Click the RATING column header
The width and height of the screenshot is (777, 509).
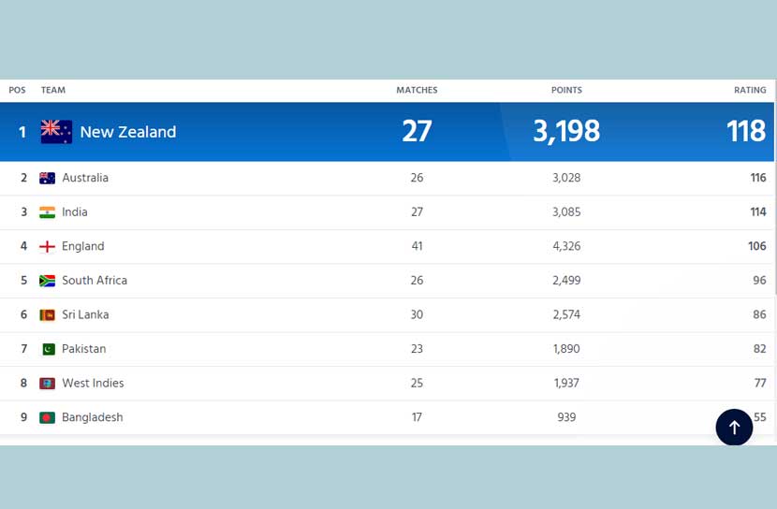750,90
